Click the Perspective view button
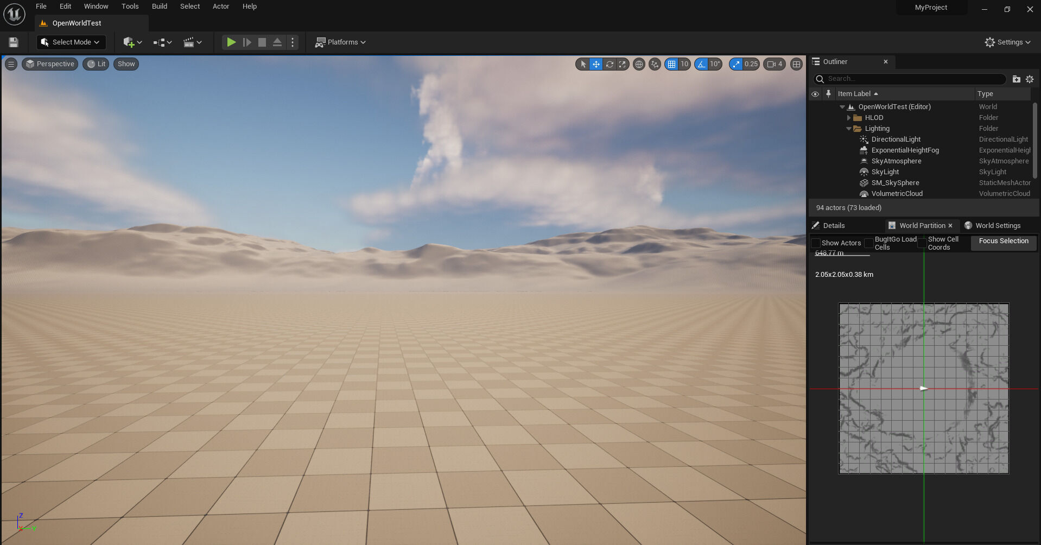1041x545 pixels. pyautogui.click(x=50, y=64)
